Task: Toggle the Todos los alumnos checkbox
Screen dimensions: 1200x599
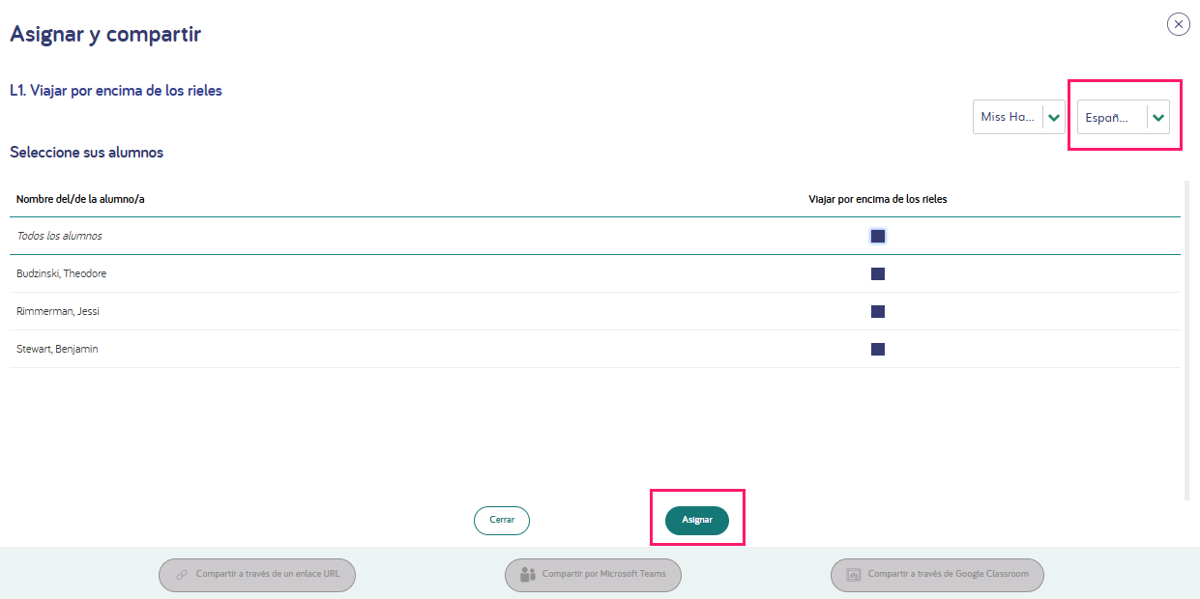Action: [878, 236]
